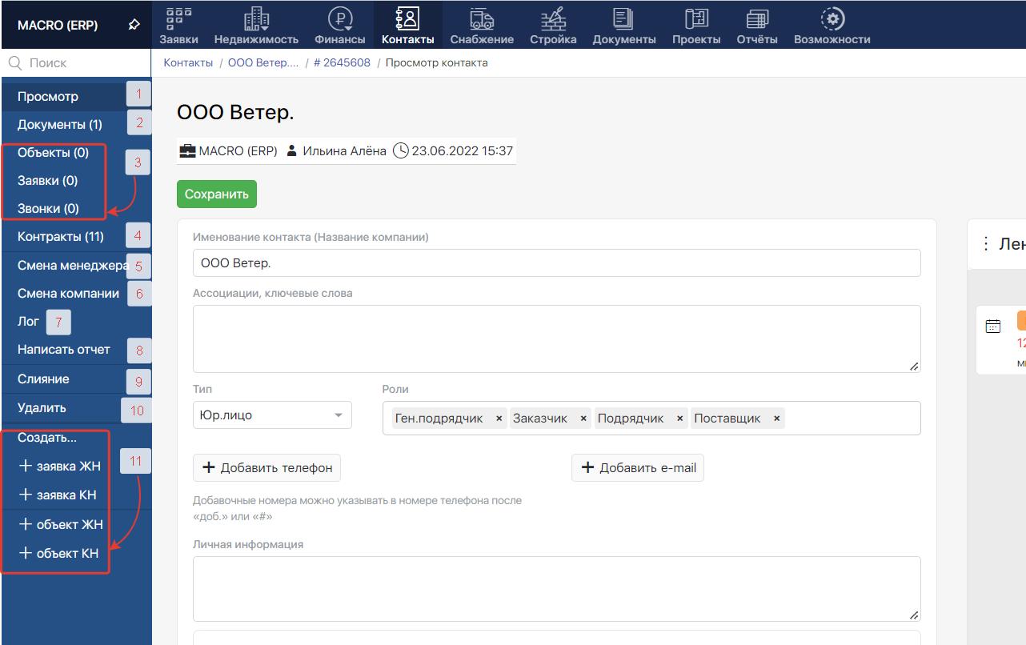Select Смена компании in side menu
The width and height of the screenshot is (1026, 645).
pos(68,294)
